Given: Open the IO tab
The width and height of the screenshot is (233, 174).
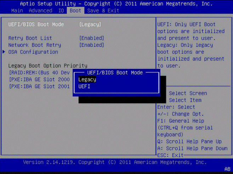Looking at the screenshot, I should coord(61,11).
